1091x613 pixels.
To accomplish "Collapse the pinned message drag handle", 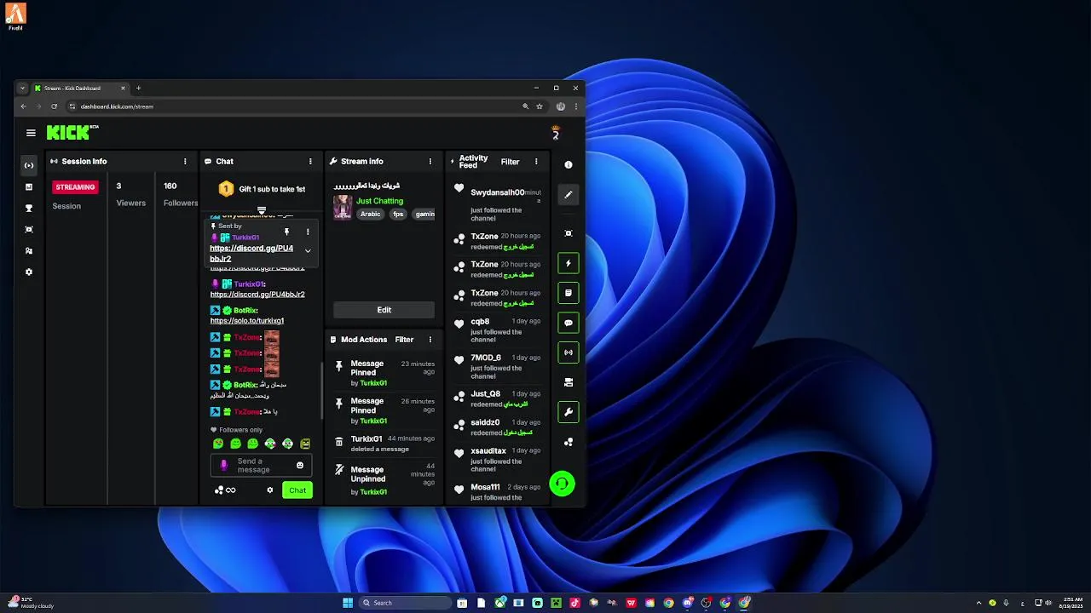I will (262, 210).
